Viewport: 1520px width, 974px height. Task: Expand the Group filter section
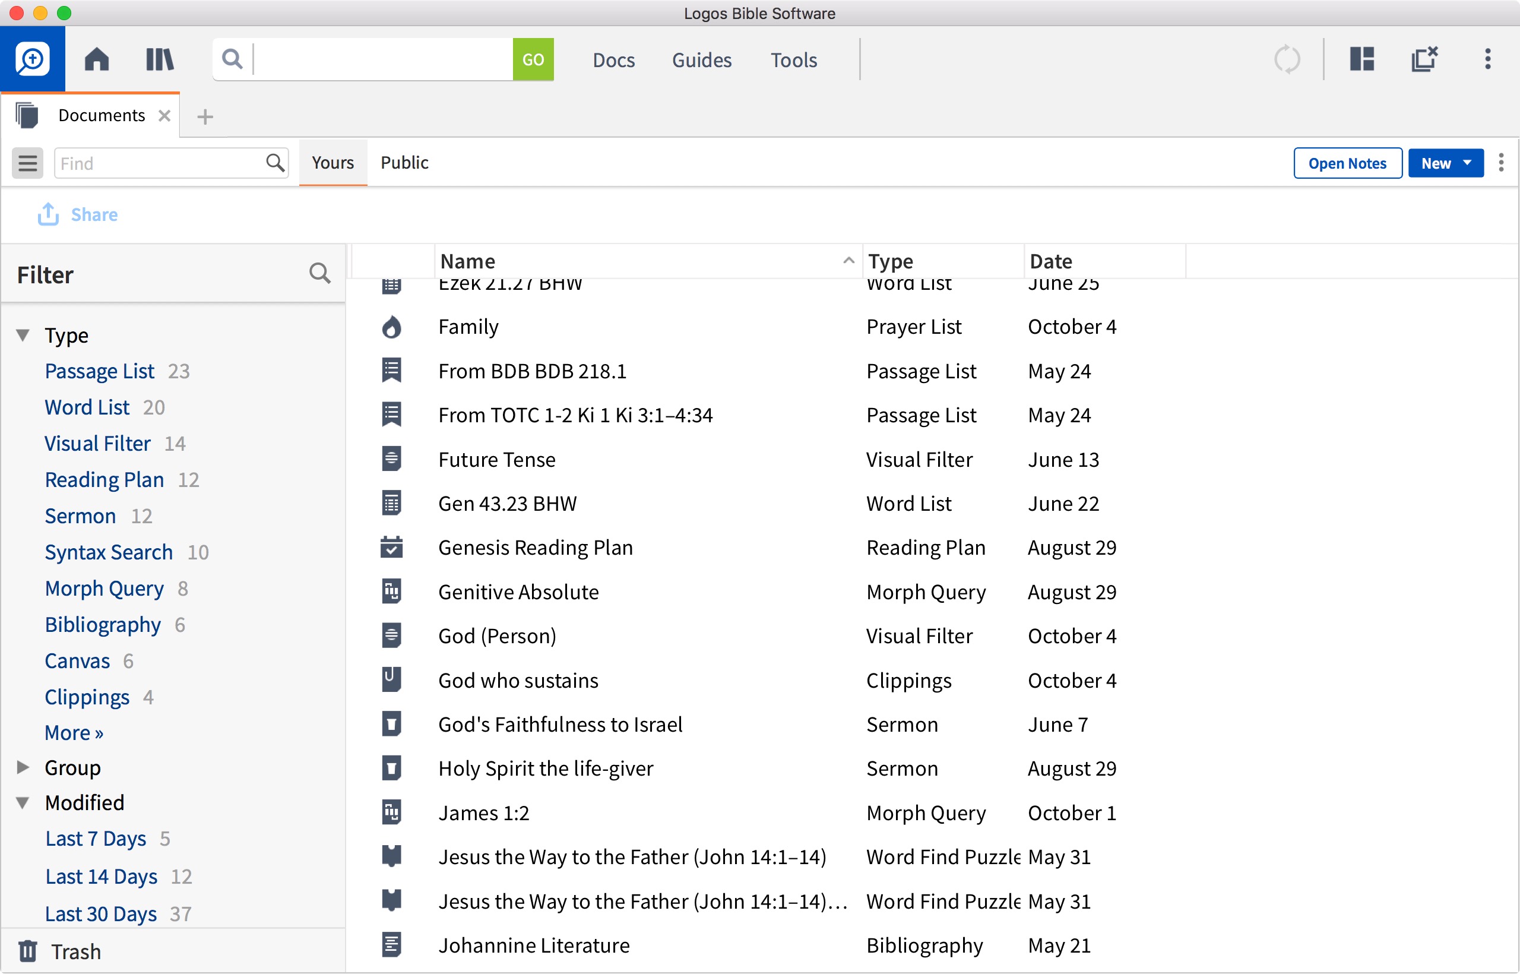[23, 767]
